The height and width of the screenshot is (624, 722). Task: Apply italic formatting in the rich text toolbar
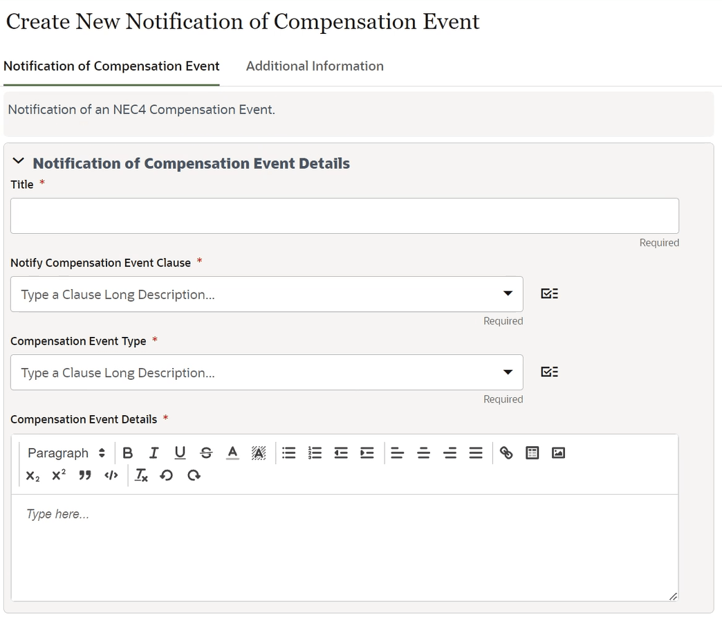(154, 453)
